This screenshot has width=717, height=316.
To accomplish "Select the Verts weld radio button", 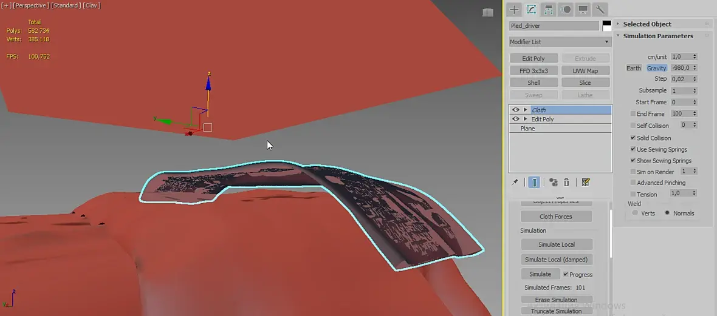I will (x=635, y=213).
